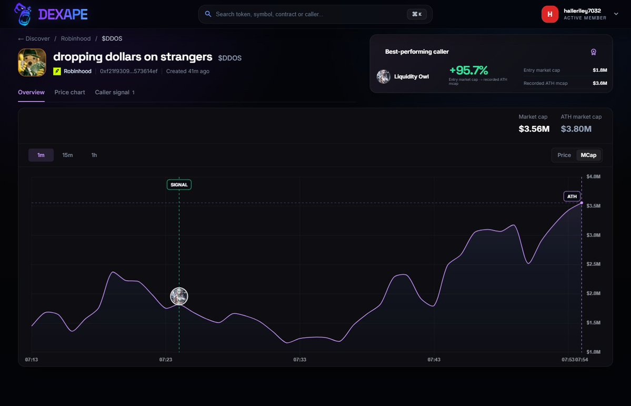Switch chart to Price mode
This screenshot has height=406, width=631.
[x=564, y=155]
